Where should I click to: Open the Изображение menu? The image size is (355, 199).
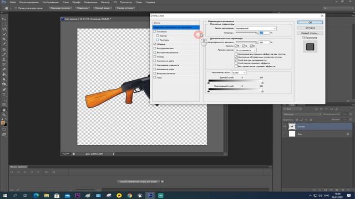click(50, 2)
